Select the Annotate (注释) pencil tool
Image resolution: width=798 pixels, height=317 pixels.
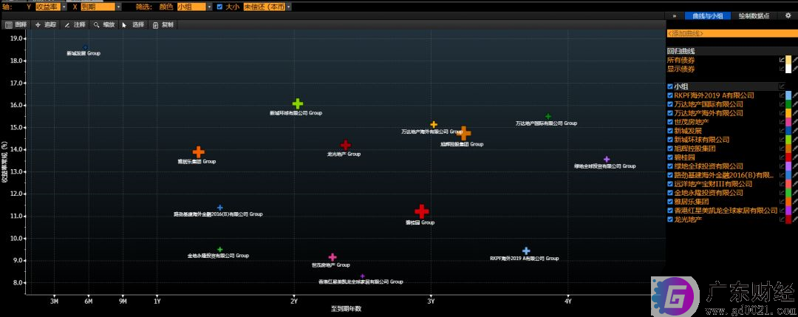click(x=75, y=24)
